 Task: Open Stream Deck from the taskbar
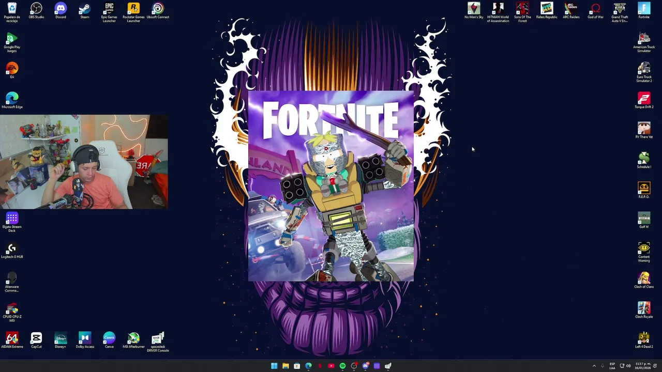[377, 366]
